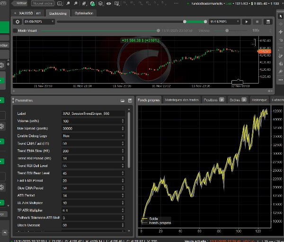This screenshot has width=284, height=242.
Task: Click the Mode Visuel progress slider handle
Action: [x=158, y=31]
